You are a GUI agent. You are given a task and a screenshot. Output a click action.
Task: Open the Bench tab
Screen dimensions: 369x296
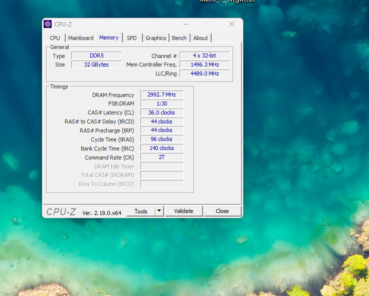(x=179, y=38)
